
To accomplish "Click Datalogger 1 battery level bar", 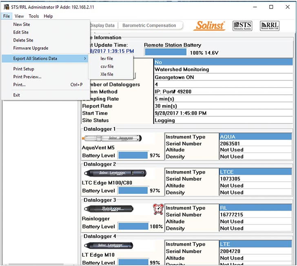I will pos(133,155).
